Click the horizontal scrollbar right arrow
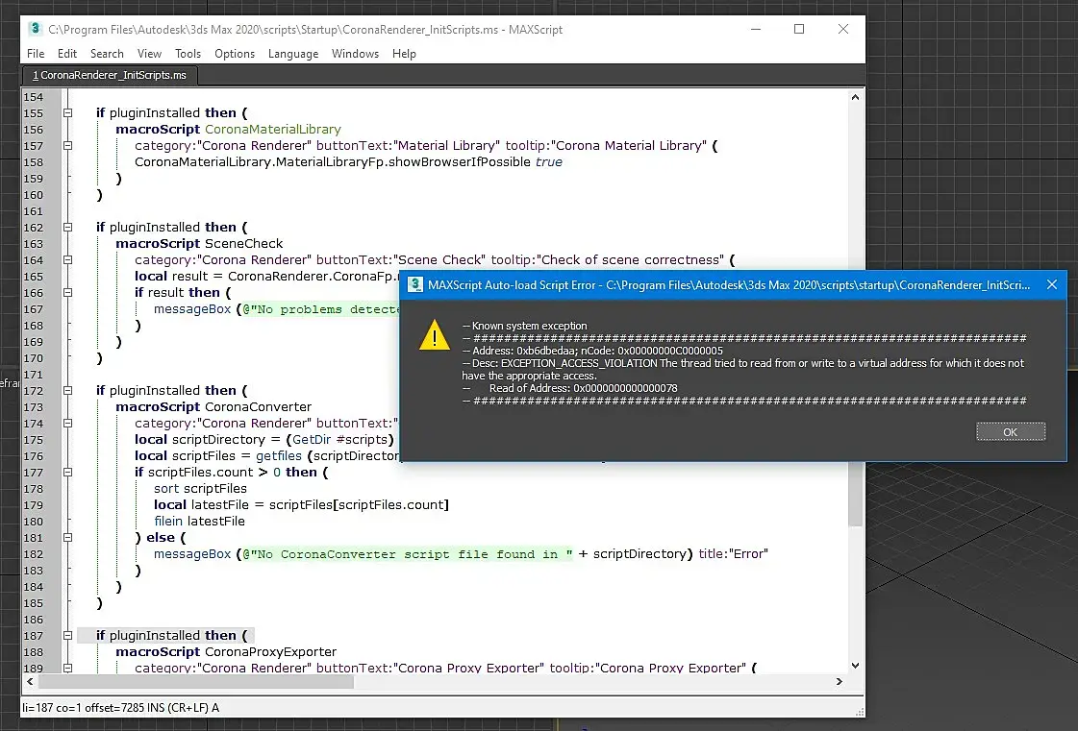Viewport: 1078px width, 731px height. tap(839, 682)
